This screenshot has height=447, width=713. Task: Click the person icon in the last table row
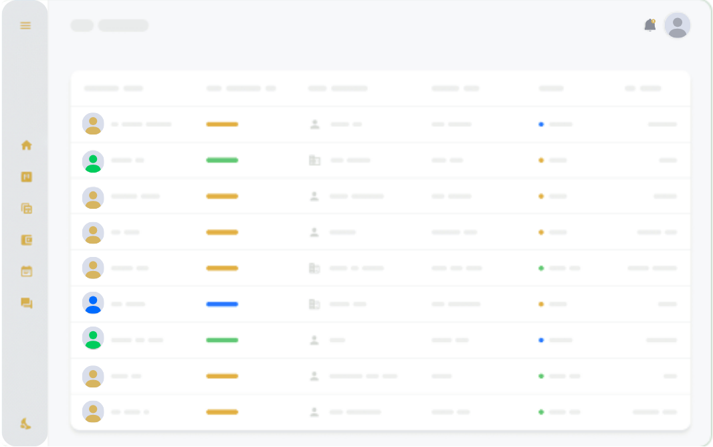coord(314,412)
